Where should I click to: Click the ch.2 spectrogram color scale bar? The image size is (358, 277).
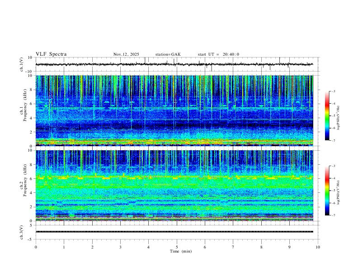327,191
